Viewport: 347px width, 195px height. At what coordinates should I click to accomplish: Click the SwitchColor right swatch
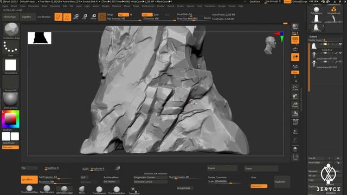pos(15,136)
